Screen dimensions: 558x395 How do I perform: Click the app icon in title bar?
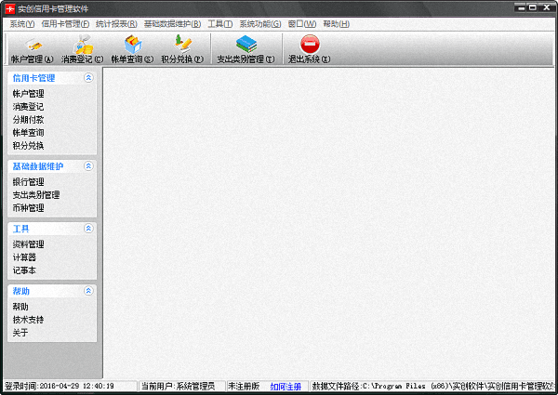[8, 7]
